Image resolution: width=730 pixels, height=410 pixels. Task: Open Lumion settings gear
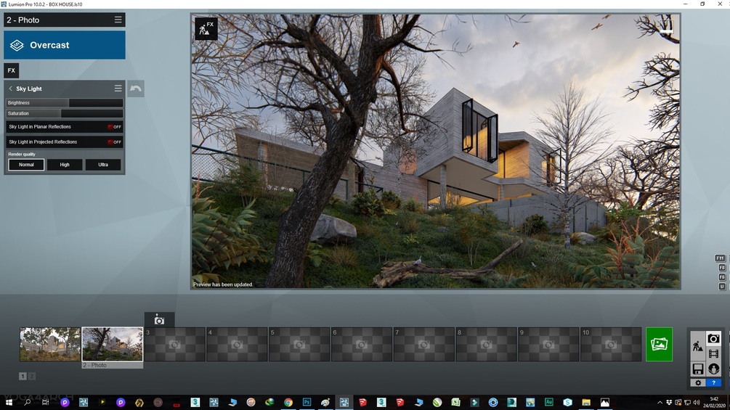tap(697, 382)
